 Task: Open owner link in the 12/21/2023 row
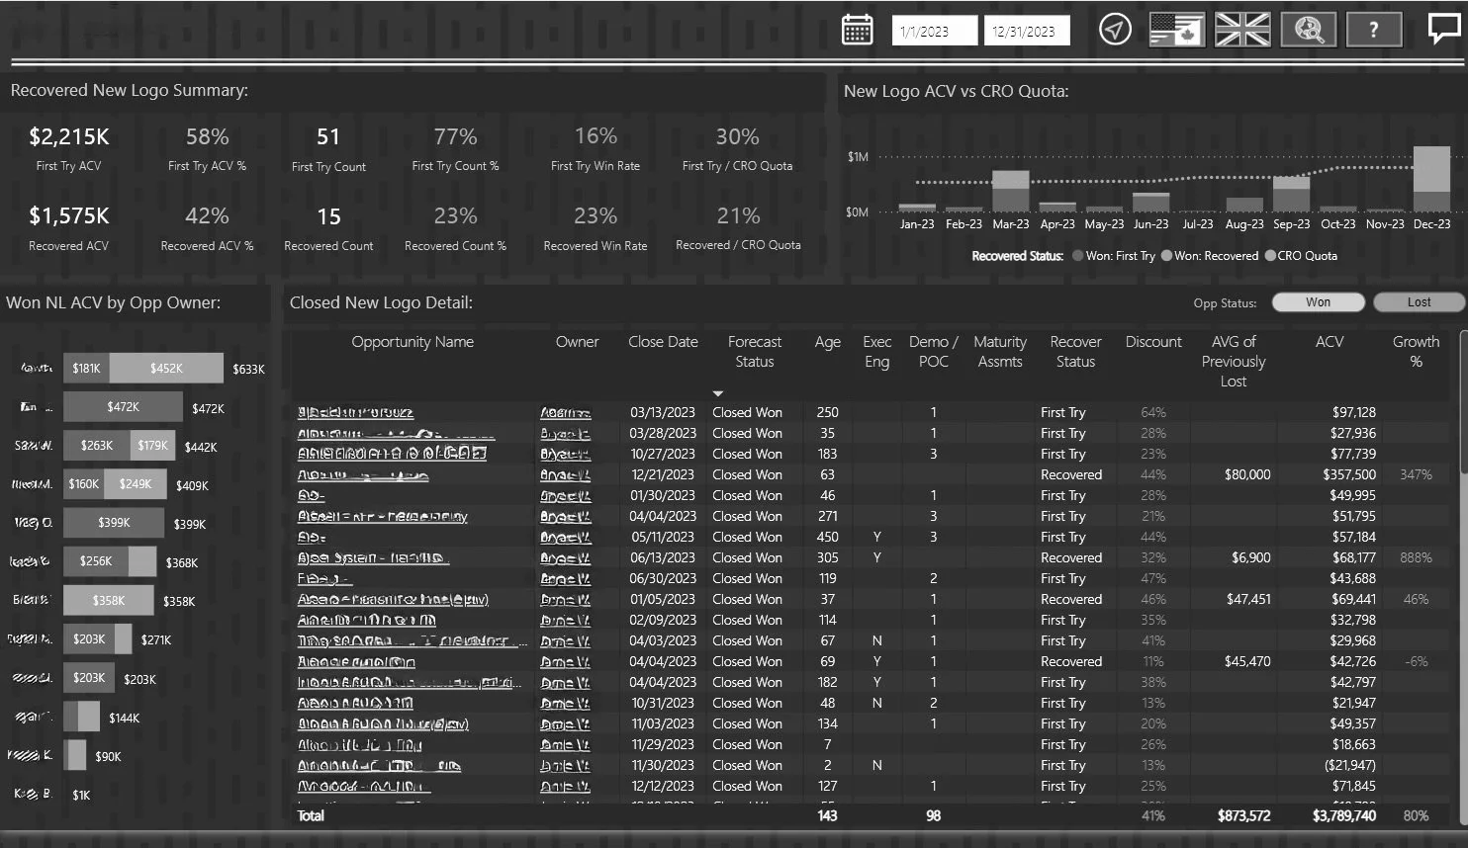[565, 474]
